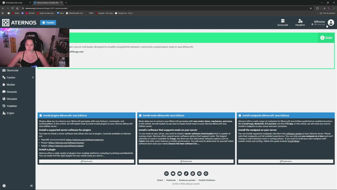Expand the Yazılım submenu arrow
This screenshot has width=337, height=190.
pos(33,78)
